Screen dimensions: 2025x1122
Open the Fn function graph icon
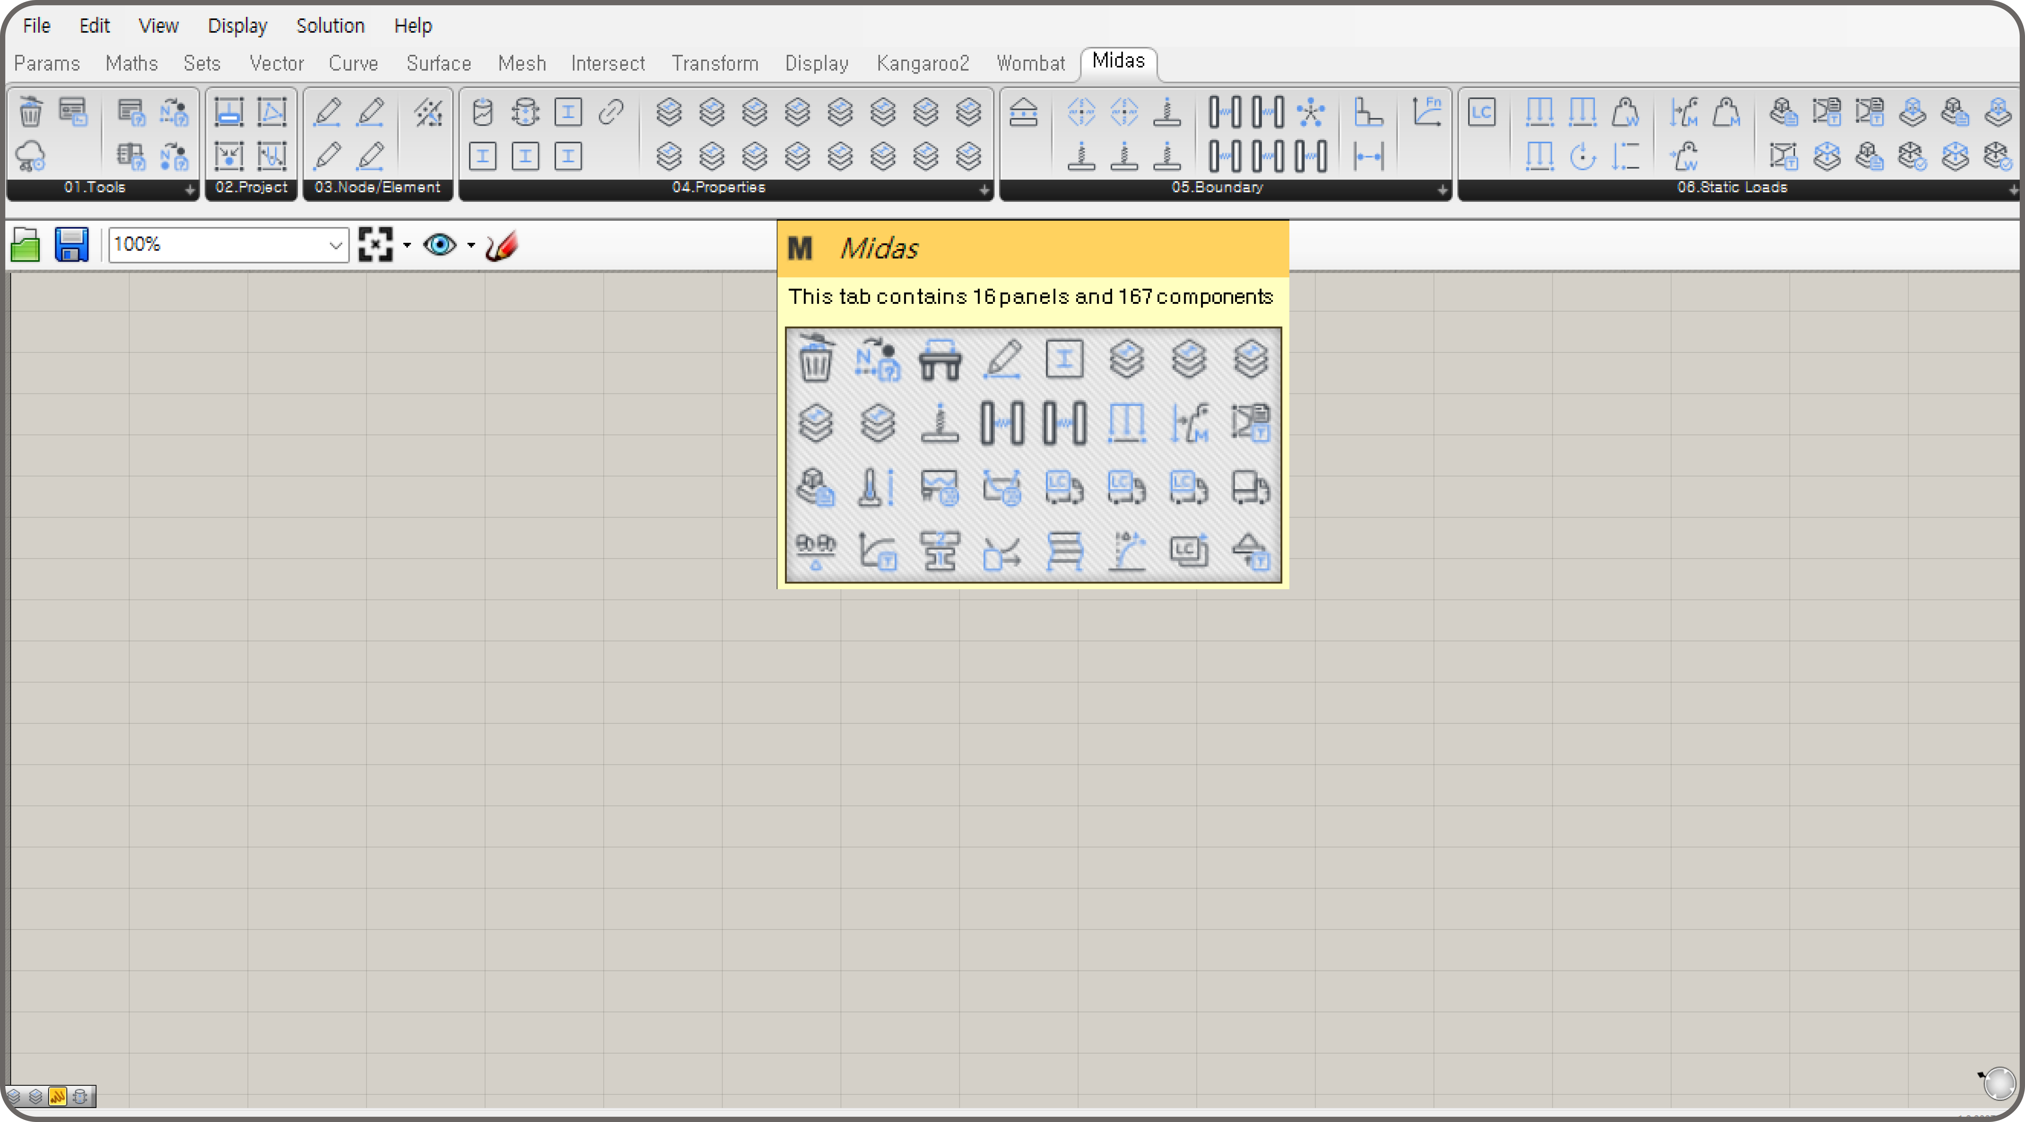click(x=1427, y=111)
